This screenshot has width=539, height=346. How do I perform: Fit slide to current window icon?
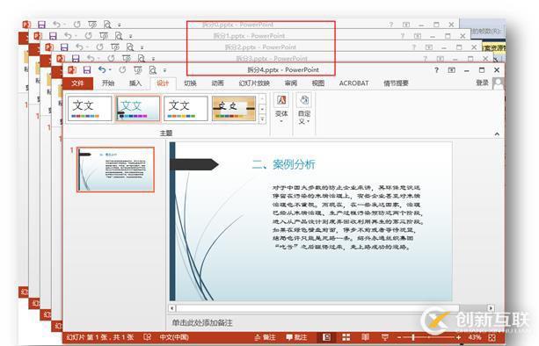[492, 337]
